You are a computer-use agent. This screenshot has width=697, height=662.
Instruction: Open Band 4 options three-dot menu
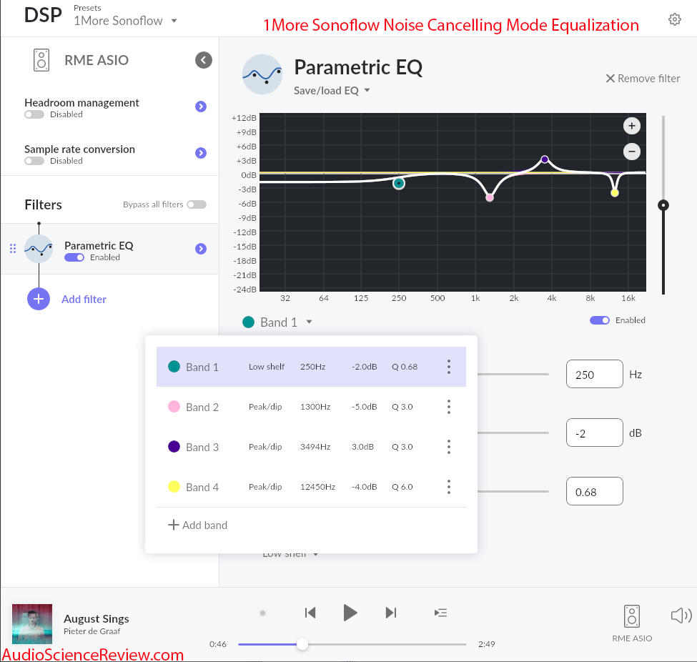(x=449, y=487)
